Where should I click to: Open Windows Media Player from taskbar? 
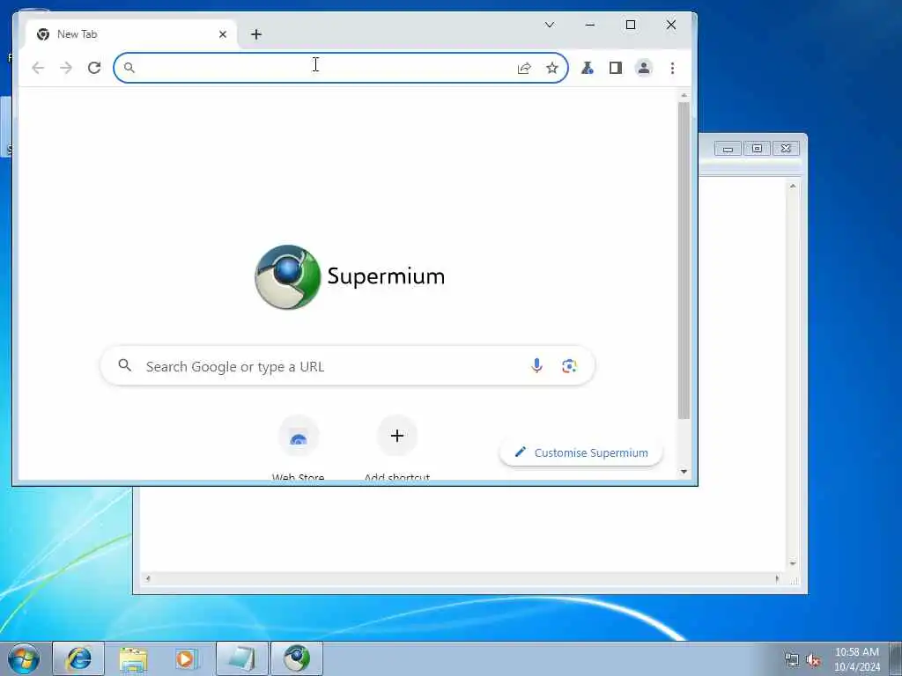pos(187,658)
